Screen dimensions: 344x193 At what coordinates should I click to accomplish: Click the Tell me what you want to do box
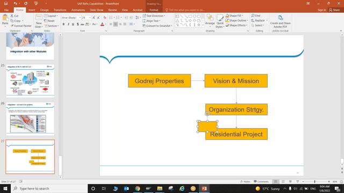click(x=185, y=10)
